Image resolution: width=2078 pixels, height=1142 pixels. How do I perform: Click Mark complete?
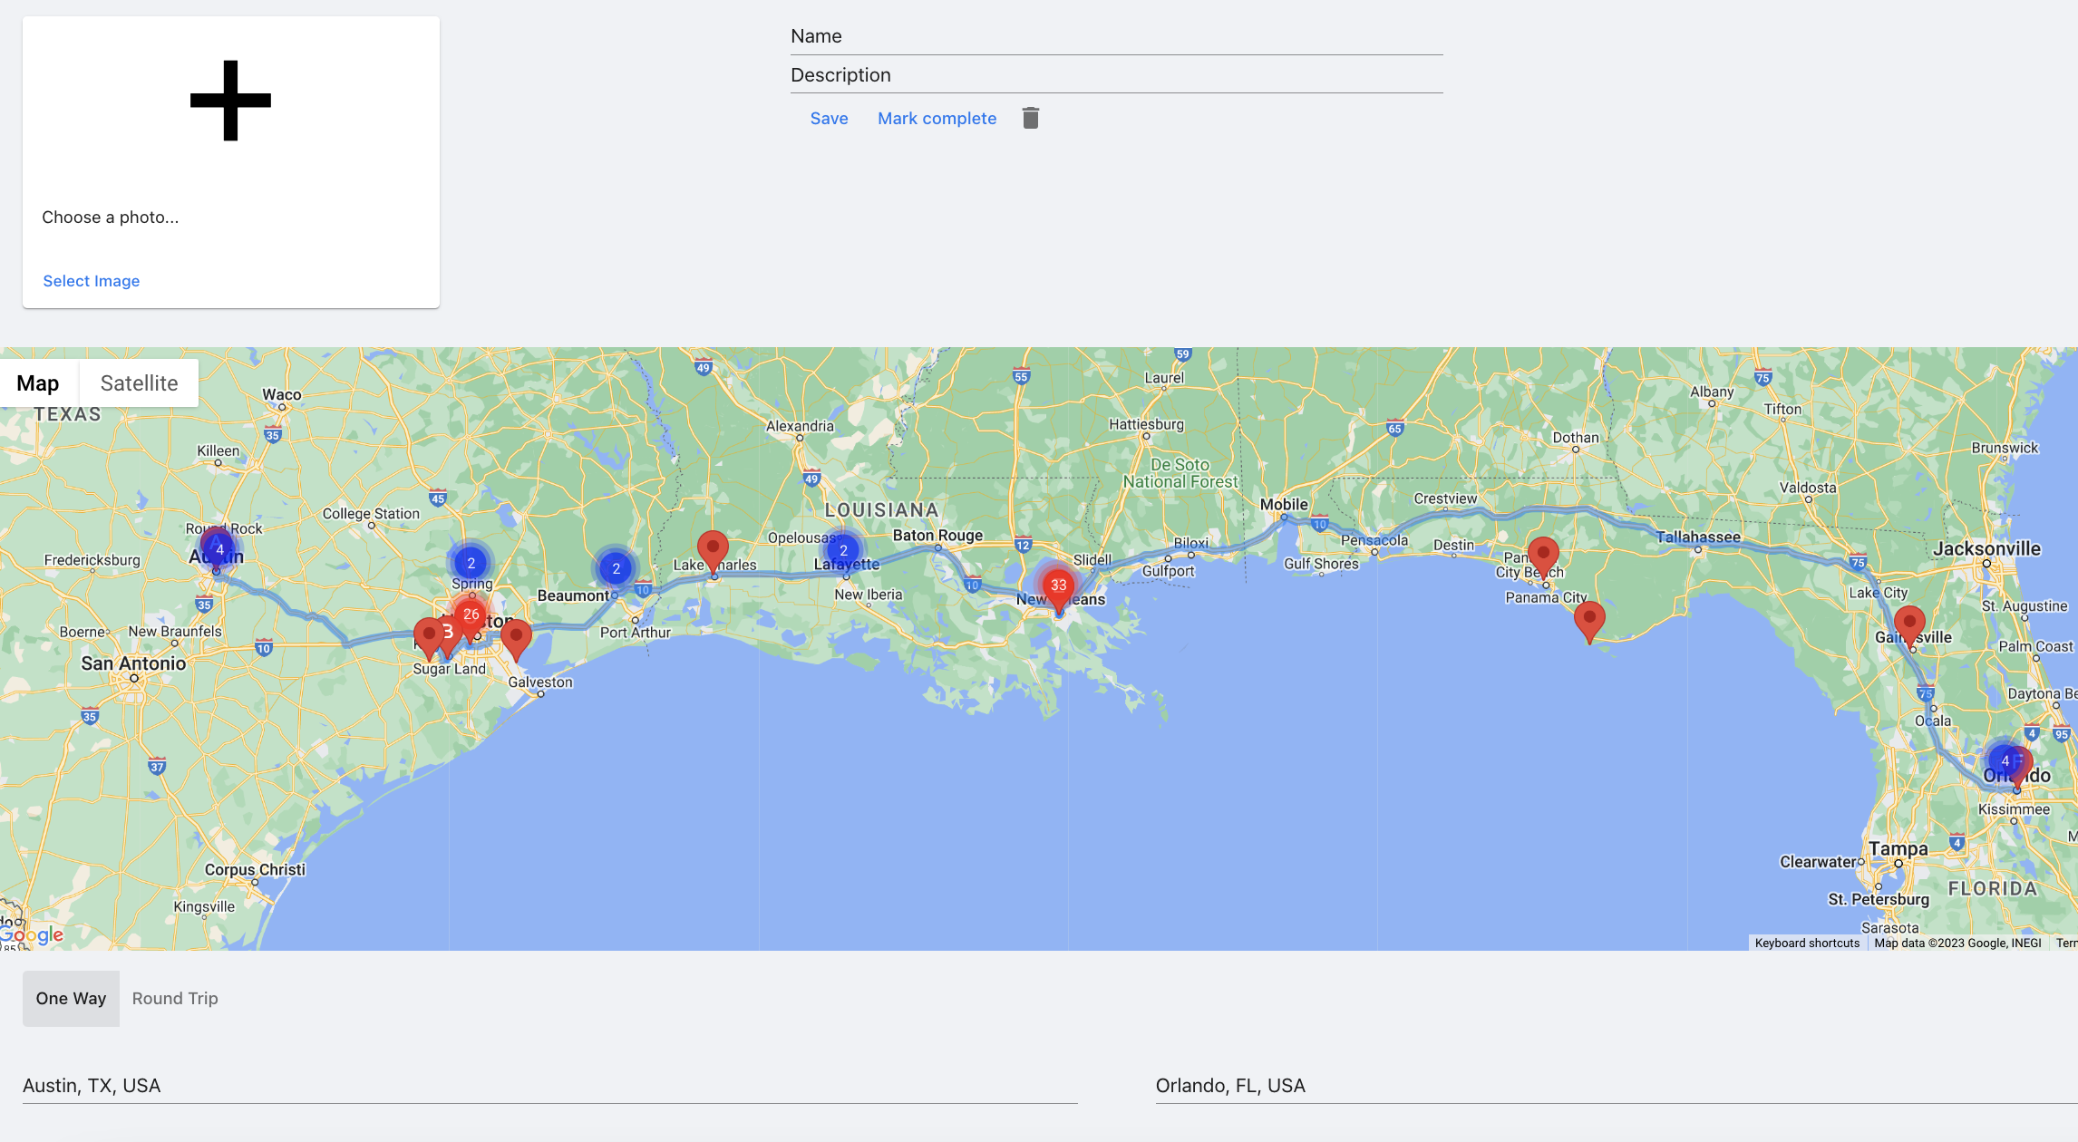click(x=937, y=119)
